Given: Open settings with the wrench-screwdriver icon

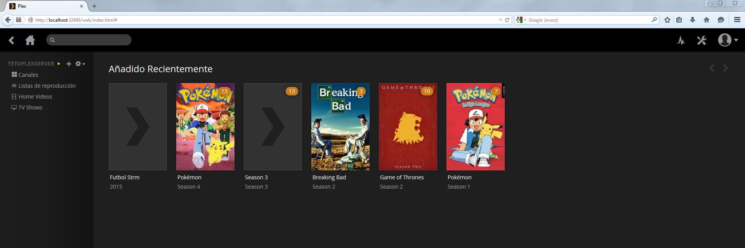Looking at the screenshot, I should click(x=702, y=40).
